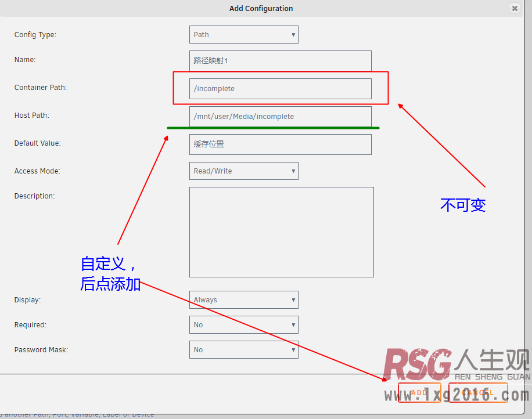Open the Config Type dropdown
This screenshot has height=419, width=532.
pyautogui.click(x=243, y=35)
